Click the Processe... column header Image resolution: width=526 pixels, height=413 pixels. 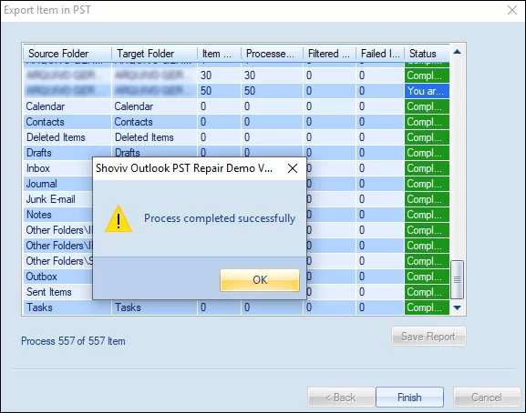click(272, 54)
